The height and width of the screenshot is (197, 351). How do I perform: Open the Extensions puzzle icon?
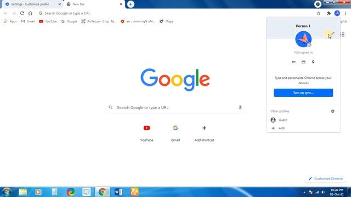pos(329,13)
